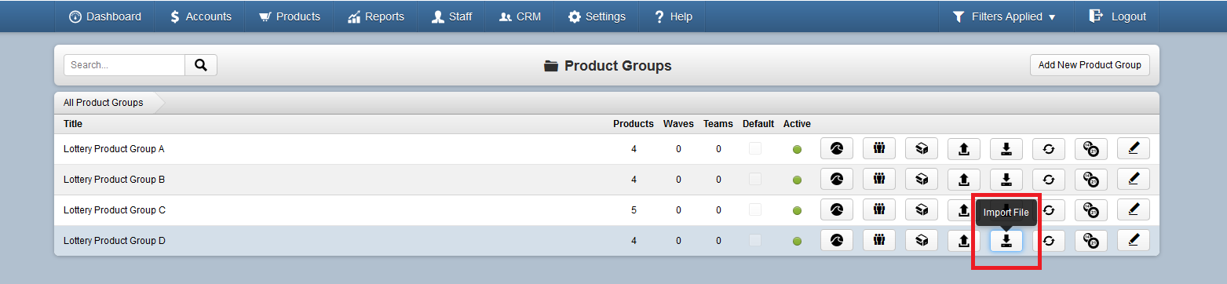The height and width of the screenshot is (284, 1227).
Task: Open waves for Lottery Product Group A
Action: coord(837,148)
